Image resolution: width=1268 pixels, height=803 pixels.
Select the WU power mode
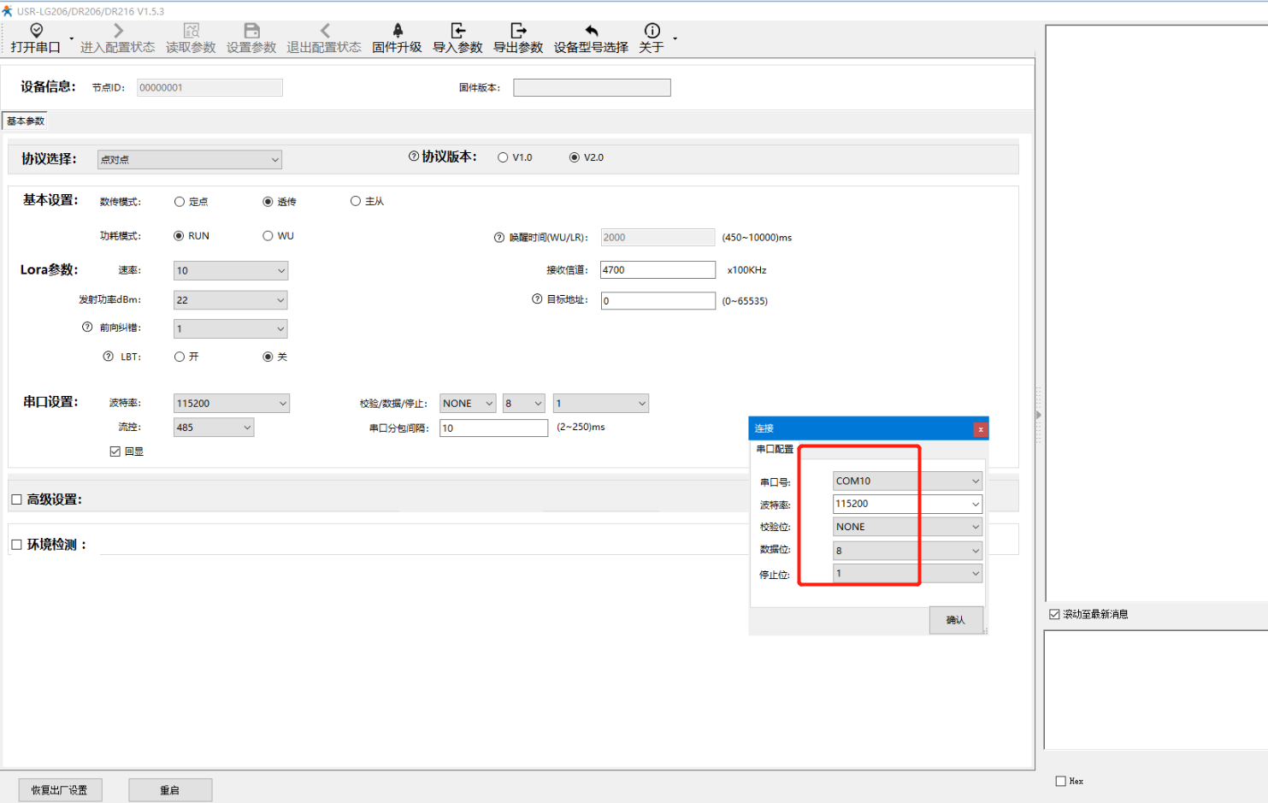(268, 236)
